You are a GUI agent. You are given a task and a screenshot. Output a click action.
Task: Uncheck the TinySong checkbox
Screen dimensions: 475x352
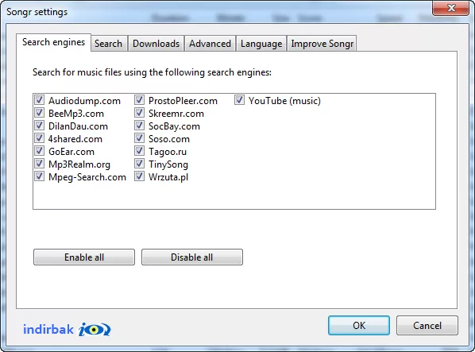[x=139, y=164]
